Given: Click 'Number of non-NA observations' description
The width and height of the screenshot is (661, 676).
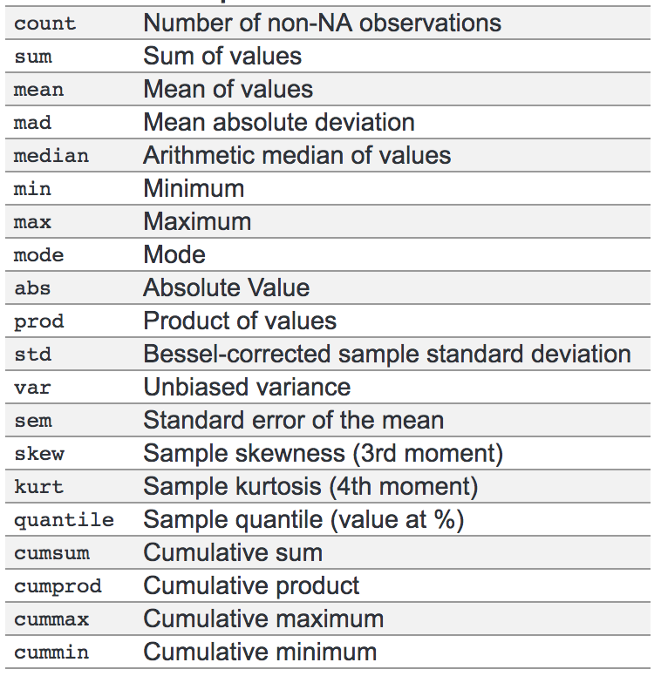Looking at the screenshot, I should tap(322, 24).
